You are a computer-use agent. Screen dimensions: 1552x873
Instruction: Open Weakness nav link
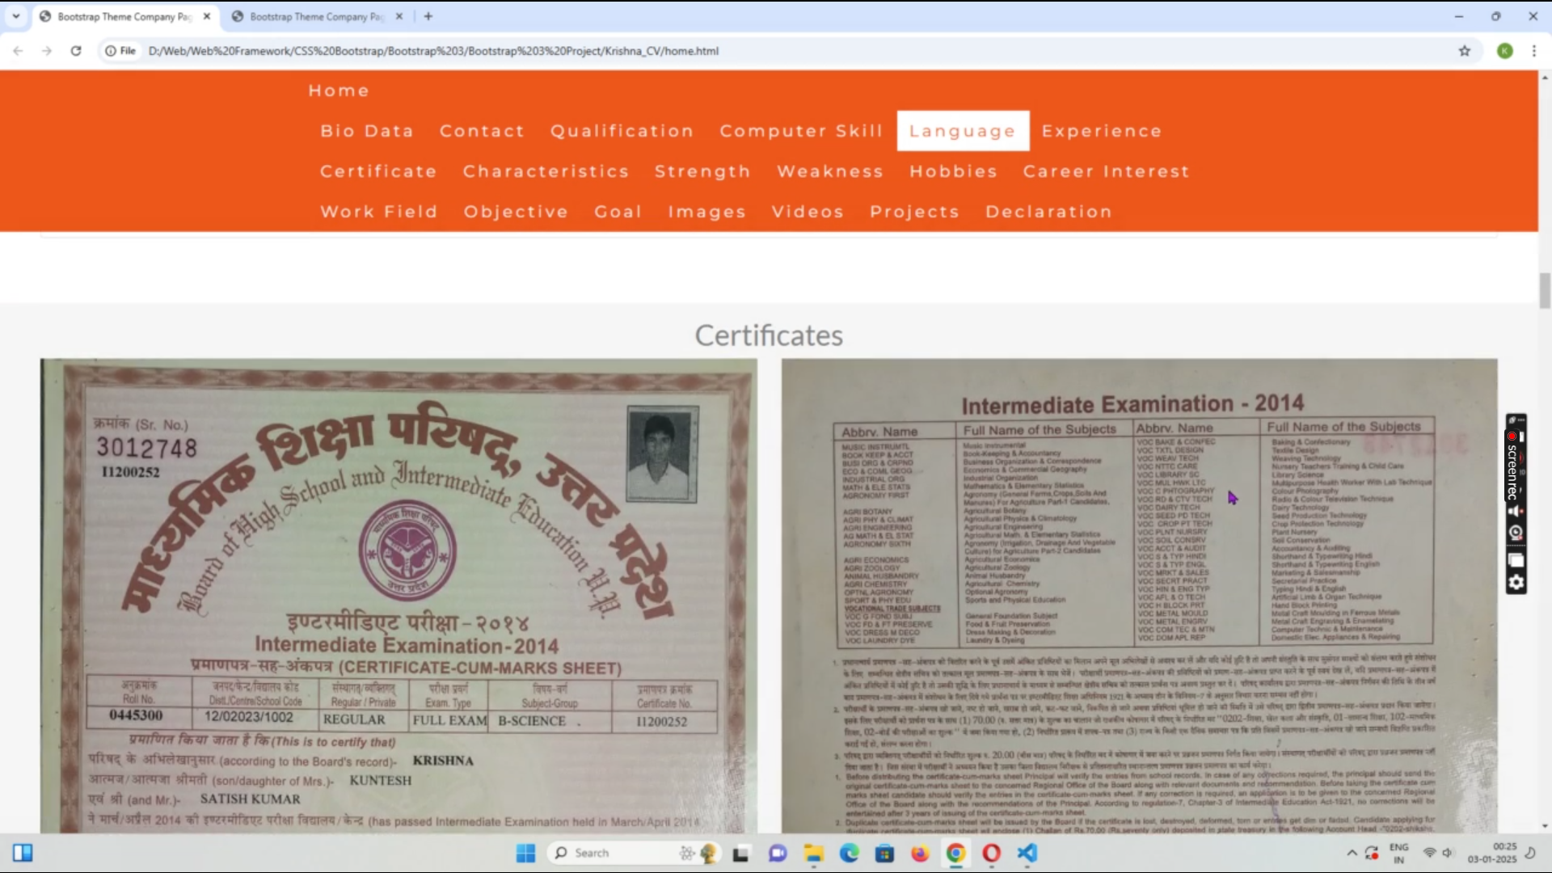click(x=830, y=171)
